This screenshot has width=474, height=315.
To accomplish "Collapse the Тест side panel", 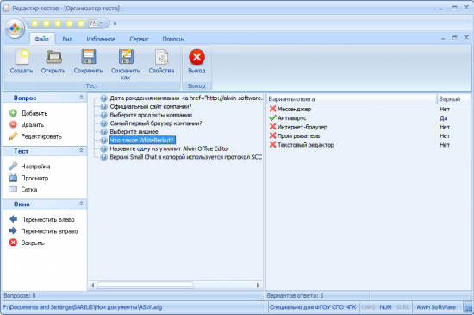I will (81, 151).
